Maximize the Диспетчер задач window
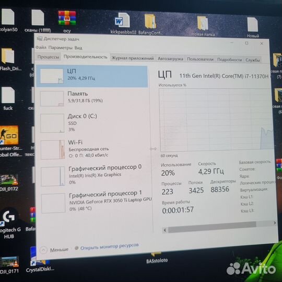Image resolution: width=282 pixels, height=282 pixels. click(x=246, y=43)
